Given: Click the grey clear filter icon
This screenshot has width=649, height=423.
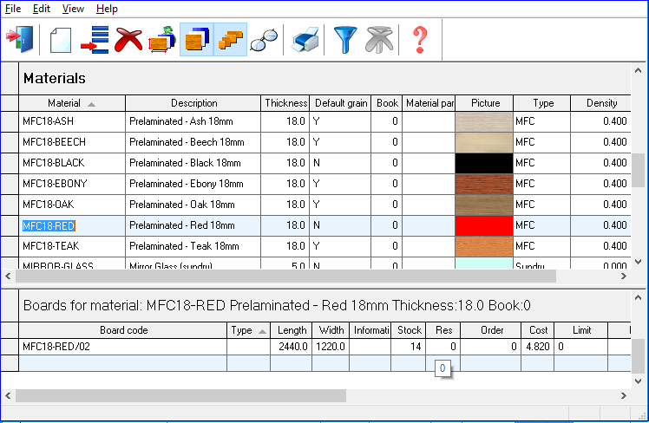Looking at the screenshot, I should click(x=378, y=40).
